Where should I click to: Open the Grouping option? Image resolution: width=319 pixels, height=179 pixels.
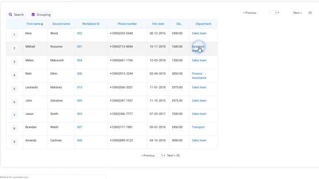tap(41, 14)
